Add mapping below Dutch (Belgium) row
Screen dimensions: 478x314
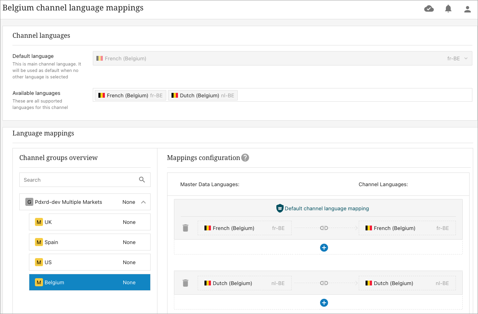coord(324,303)
